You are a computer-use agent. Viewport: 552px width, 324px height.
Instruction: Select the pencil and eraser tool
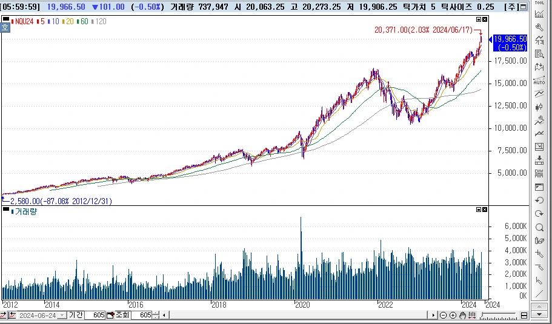(539, 240)
